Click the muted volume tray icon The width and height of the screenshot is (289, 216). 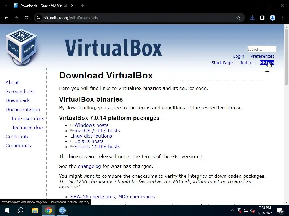253,210
